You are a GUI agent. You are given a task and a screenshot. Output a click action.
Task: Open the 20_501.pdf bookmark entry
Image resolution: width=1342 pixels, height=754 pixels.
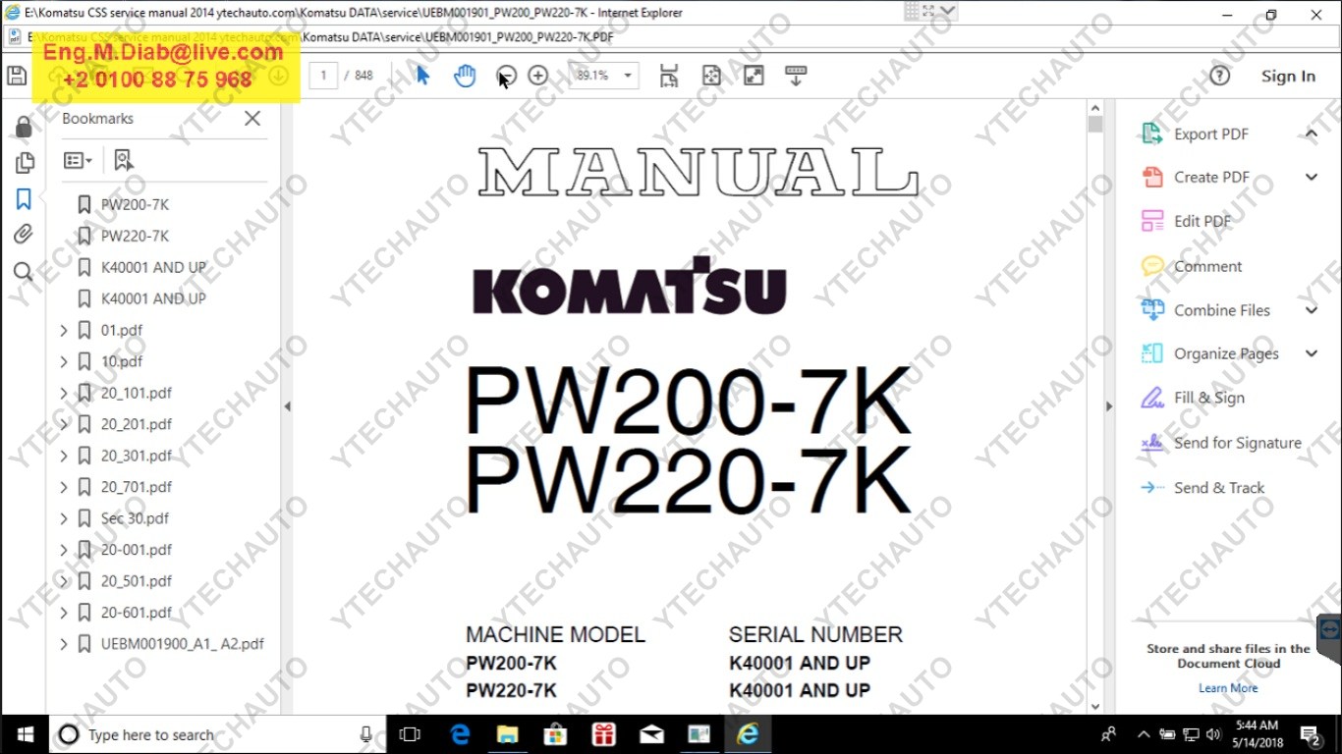(137, 581)
